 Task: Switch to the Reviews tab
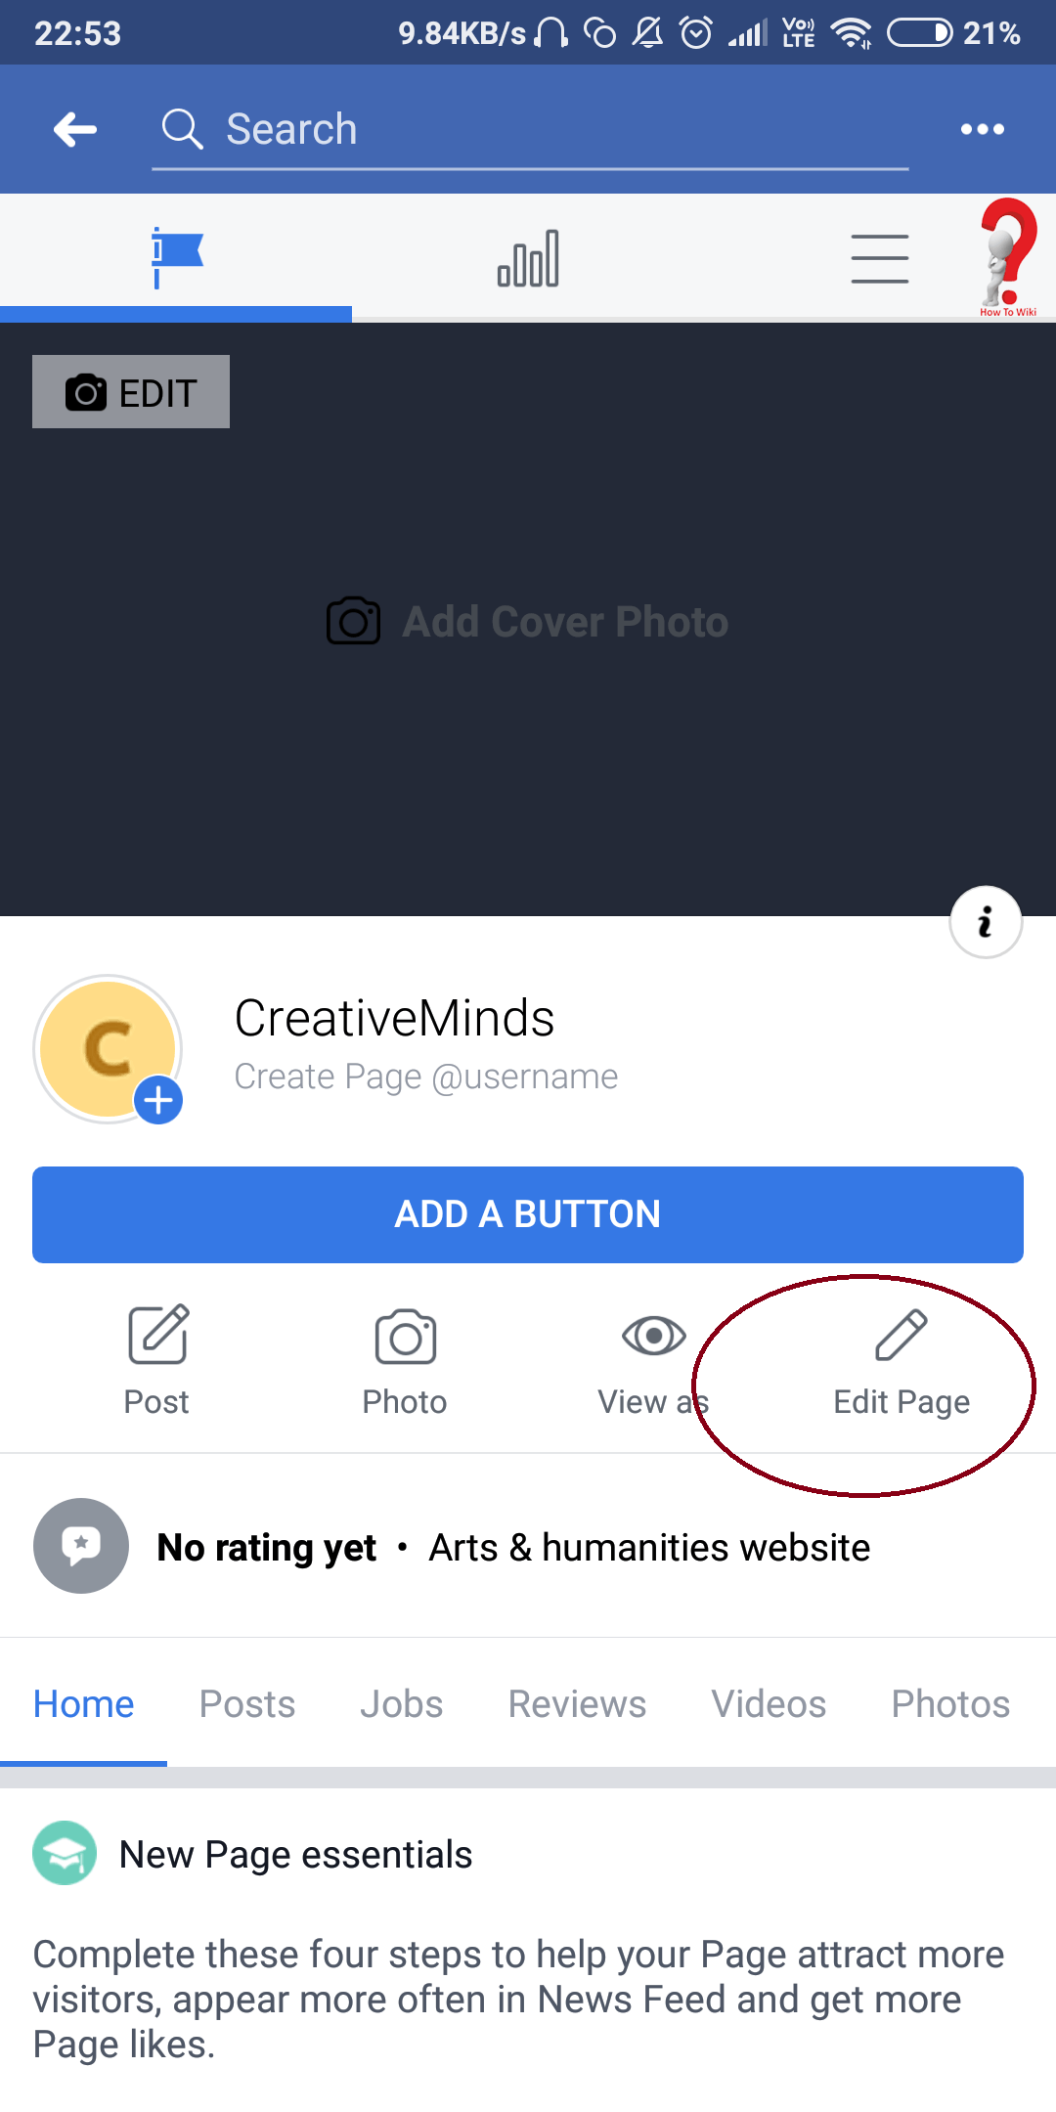[x=577, y=1704]
